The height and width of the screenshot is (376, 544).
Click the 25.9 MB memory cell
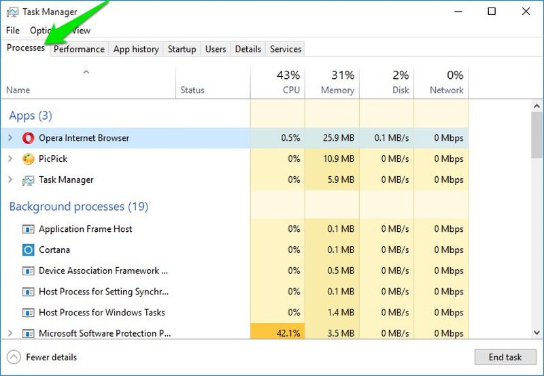[x=333, y=138]
